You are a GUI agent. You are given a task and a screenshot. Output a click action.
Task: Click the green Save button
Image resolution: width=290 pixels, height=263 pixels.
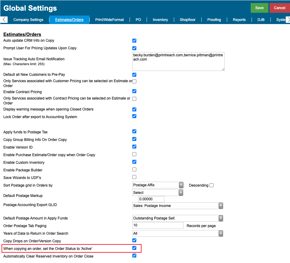pyautogui.click(x=259, y=8)
